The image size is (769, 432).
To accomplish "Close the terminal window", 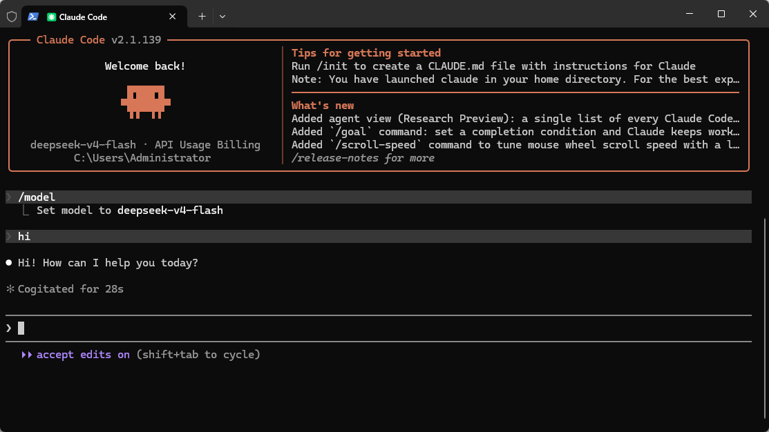I will [x=753, y=14].
